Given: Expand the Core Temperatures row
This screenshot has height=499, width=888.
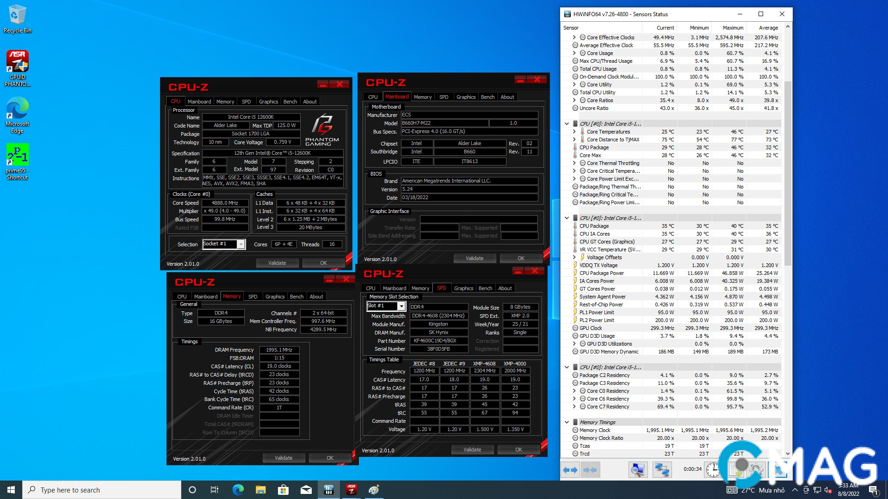Looking at the screenshot, I should click(574, 132).
